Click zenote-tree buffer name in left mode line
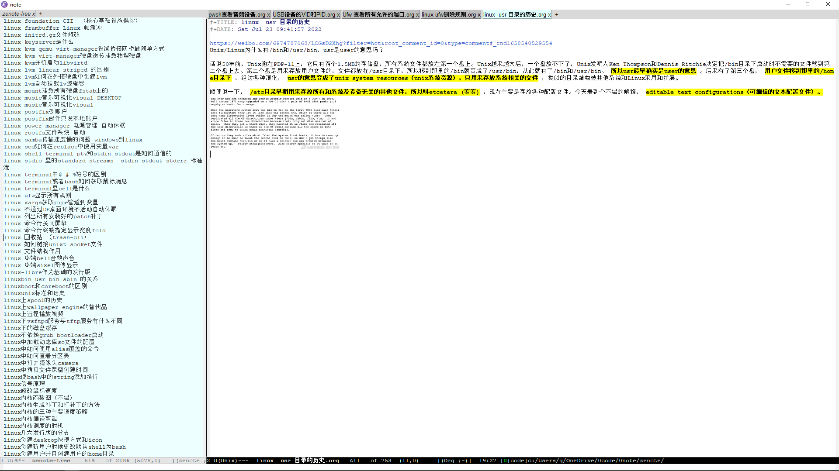This screenshot has height=471, width=839. (x=51, y=461)
